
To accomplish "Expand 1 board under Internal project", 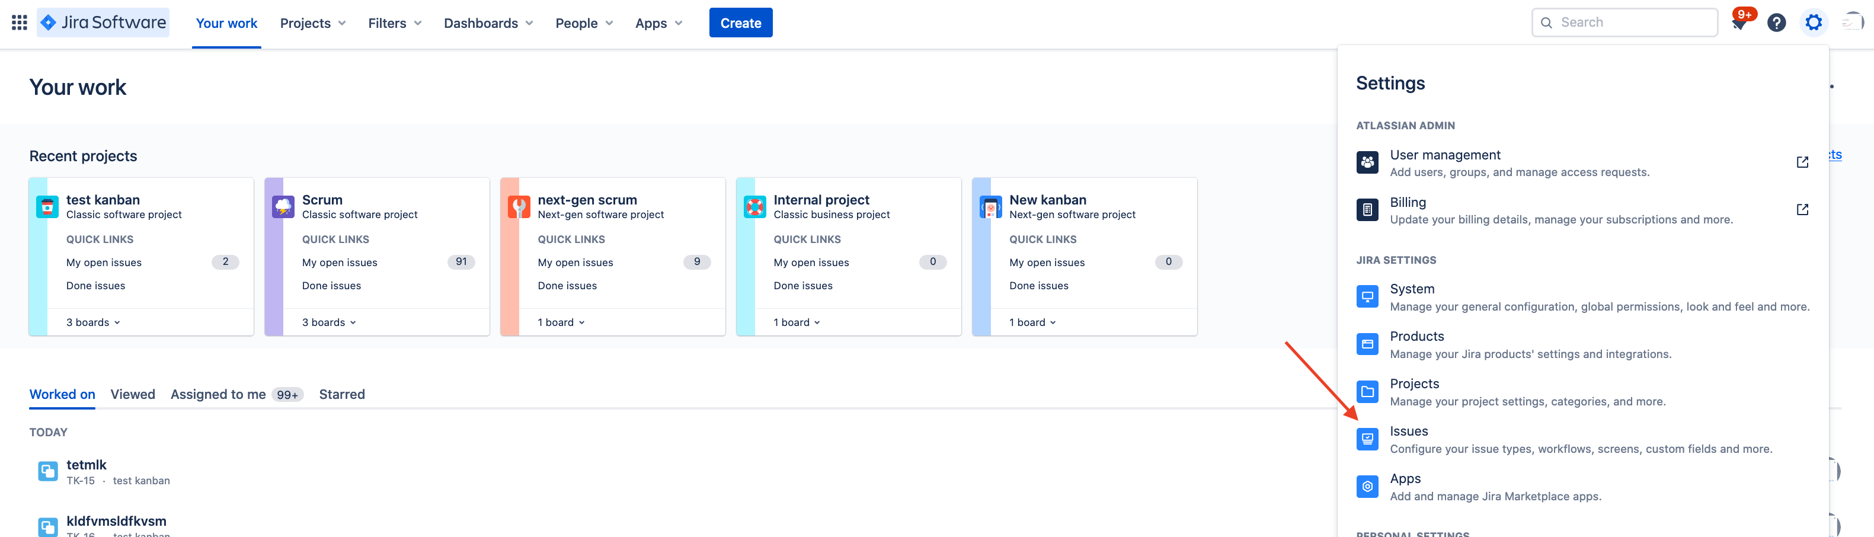I will point(797,322).
